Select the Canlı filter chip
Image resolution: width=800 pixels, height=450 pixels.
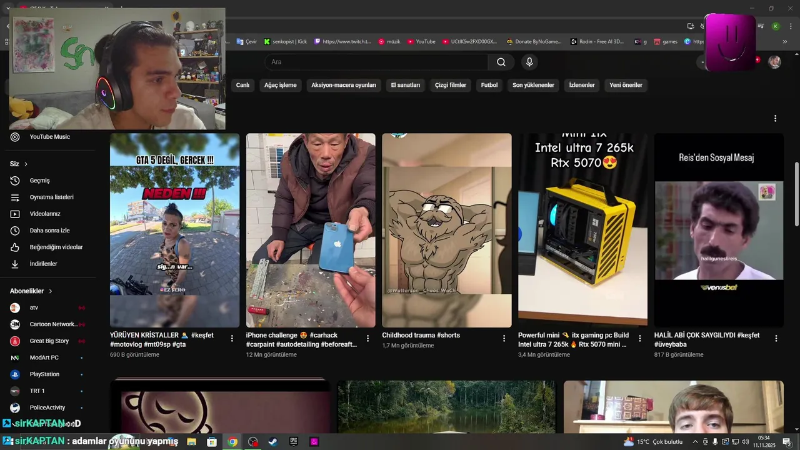242,85
